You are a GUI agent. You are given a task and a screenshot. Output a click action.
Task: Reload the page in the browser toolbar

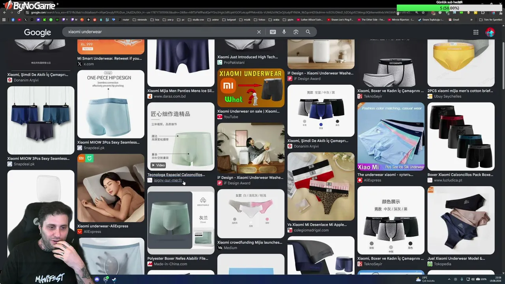click(x=19, y=13)
